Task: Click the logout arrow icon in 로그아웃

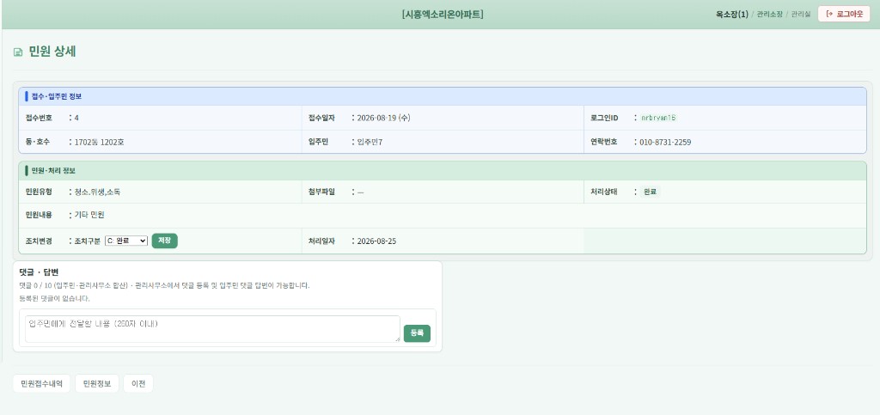Action: (830, 14)
